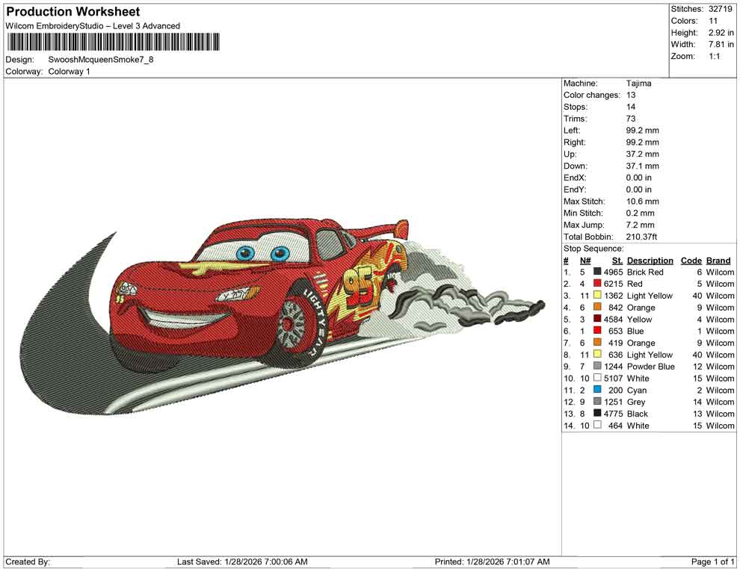Click the Total Bobbin 210.37ft value
Screen dimensions: 740x569
tap(644, 237)
